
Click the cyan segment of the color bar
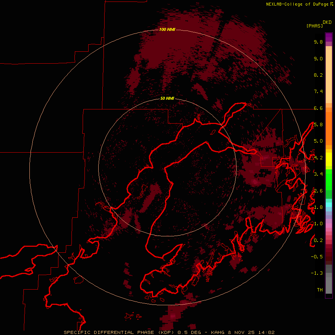[329, 205]
